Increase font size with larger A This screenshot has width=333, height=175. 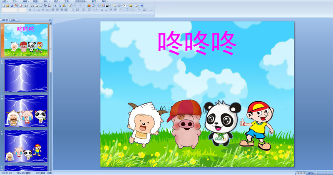pos(102,10)
